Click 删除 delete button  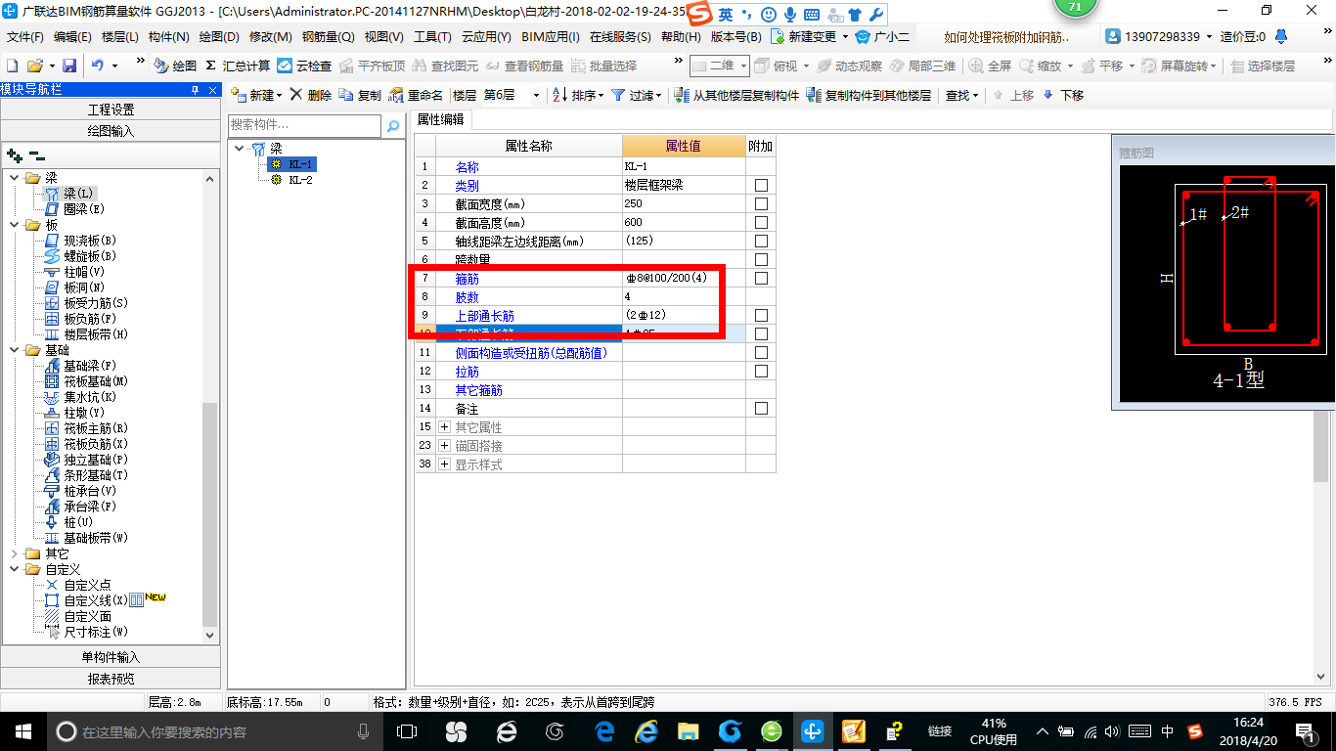(311, 95)
